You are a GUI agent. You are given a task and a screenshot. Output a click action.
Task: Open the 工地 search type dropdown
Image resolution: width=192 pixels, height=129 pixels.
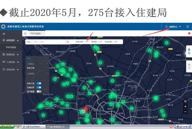[29, 42]
